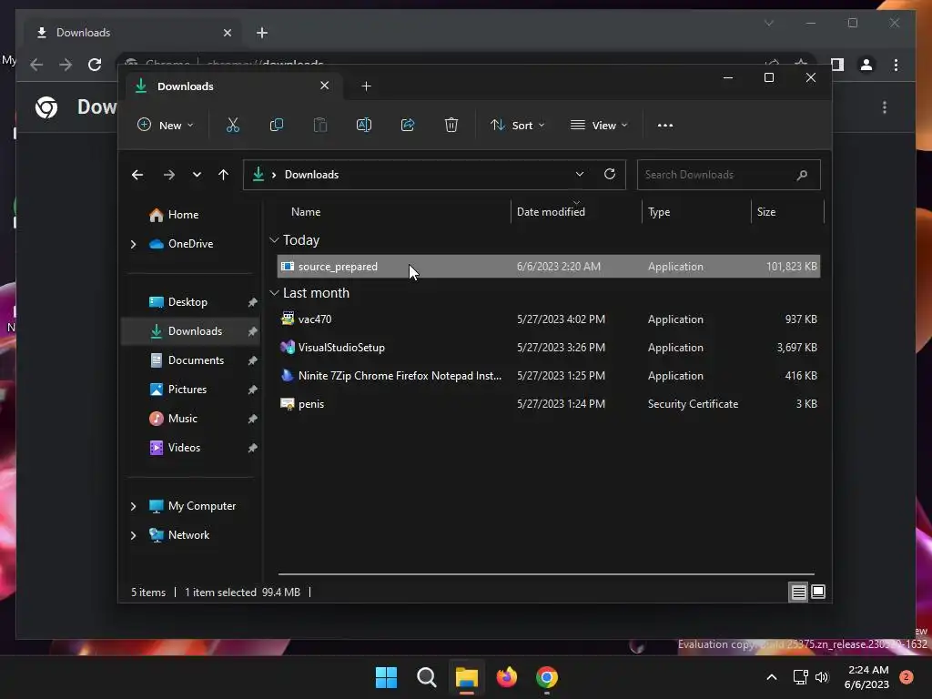Go back using Explorer back arrow
932x699 pixels.
pos(137,175)
